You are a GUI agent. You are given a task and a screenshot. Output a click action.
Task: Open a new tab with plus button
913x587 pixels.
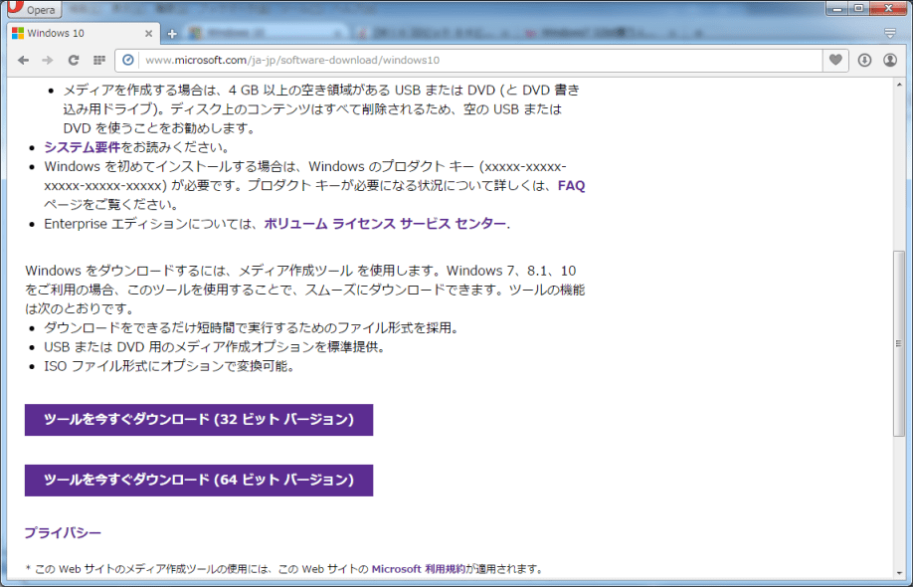point(172,34)
